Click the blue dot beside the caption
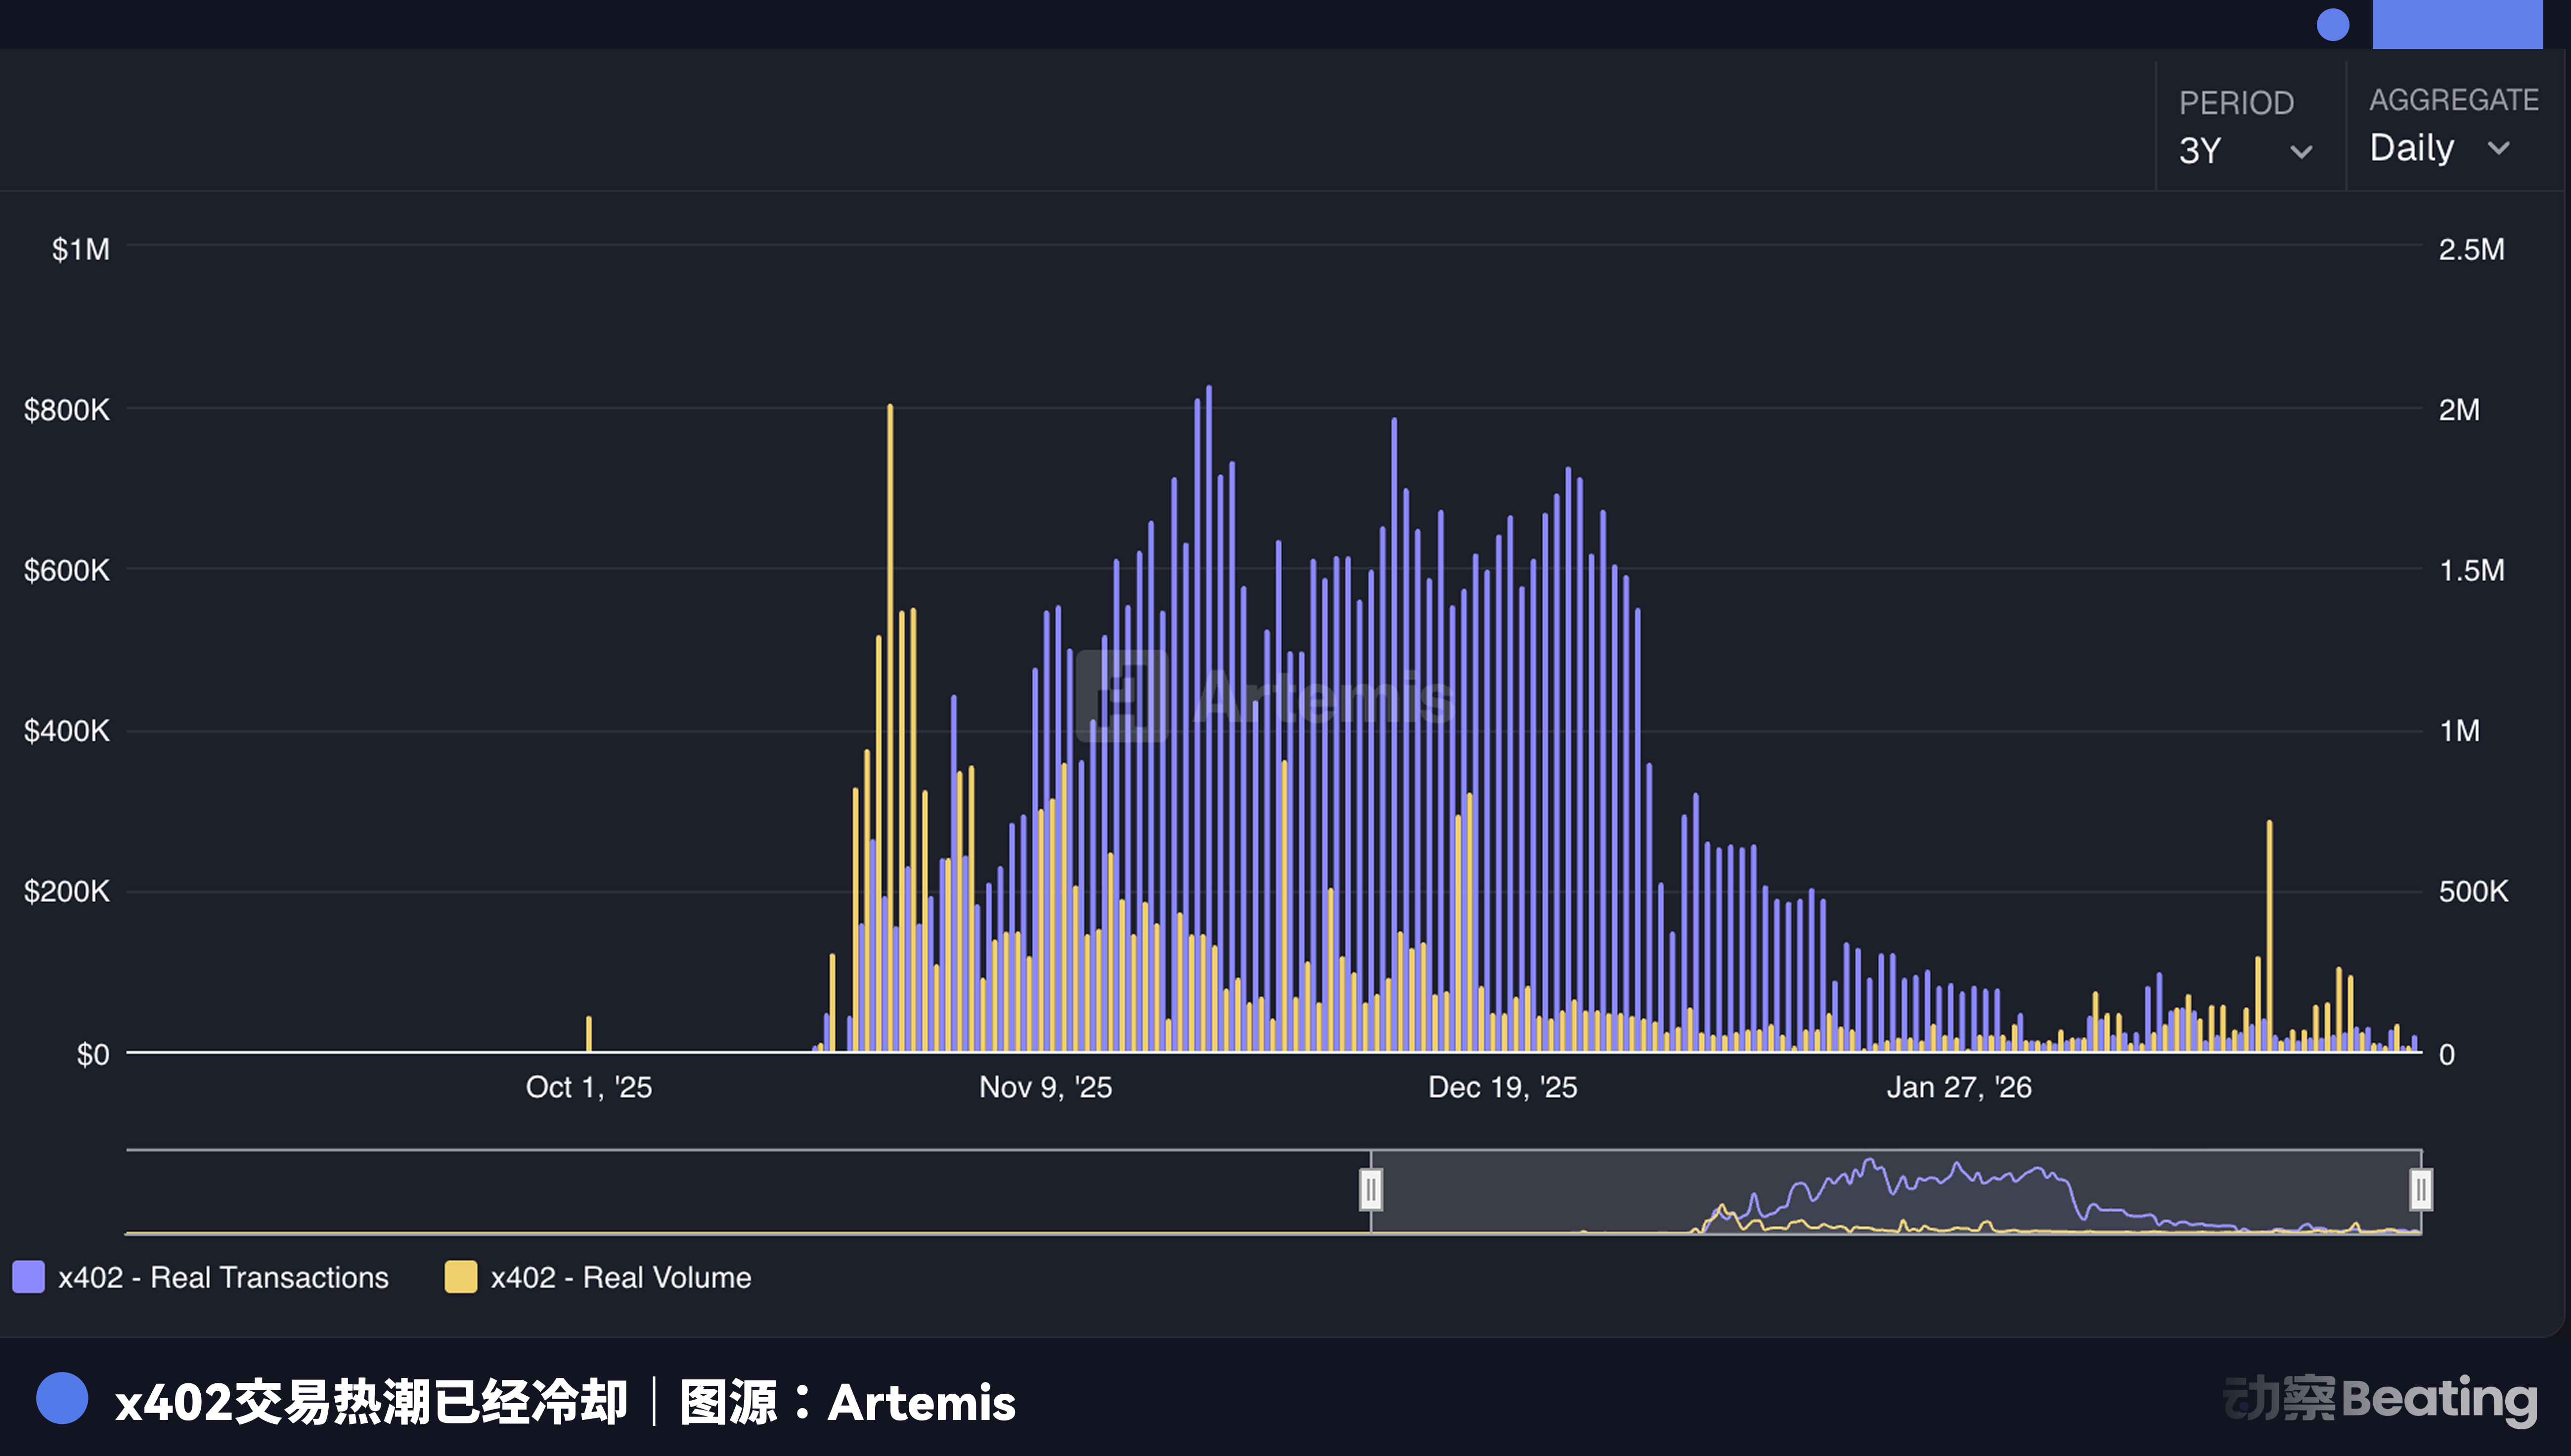The width and height of the screenshot is (2571, 1456). coord(62,1398)
